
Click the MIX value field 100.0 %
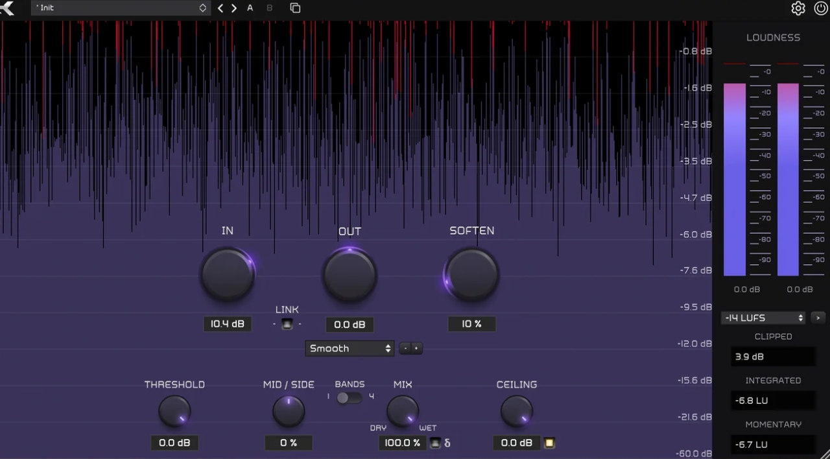pos(403,443)
